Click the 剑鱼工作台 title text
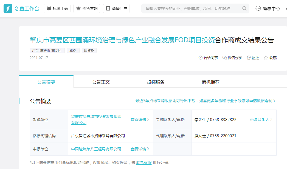 (27, 8)
